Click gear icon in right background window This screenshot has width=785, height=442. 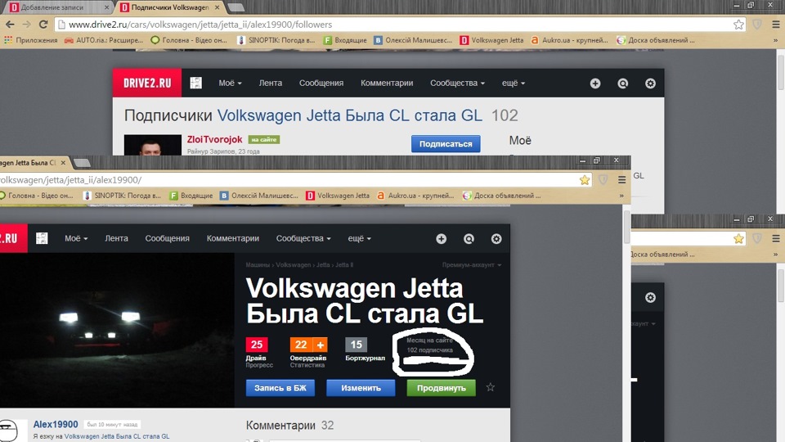coord(650,298)
